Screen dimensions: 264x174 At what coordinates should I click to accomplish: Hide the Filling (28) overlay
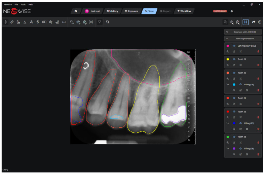pos(240,148)
